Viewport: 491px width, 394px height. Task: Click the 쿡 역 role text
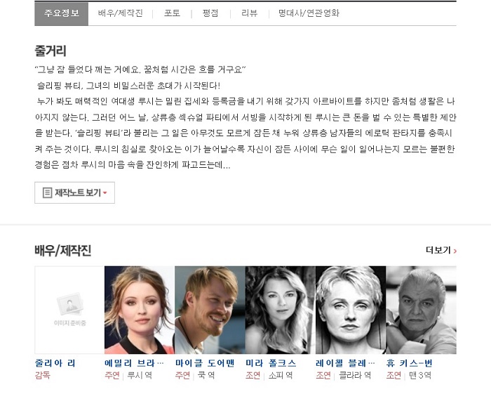[206, 375]
